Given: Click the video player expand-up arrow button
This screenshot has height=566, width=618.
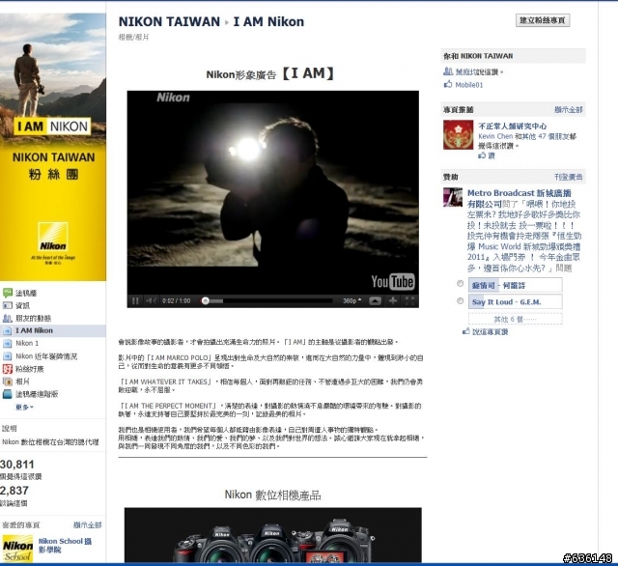Looking at the screenshot, I should click(375, 300).
